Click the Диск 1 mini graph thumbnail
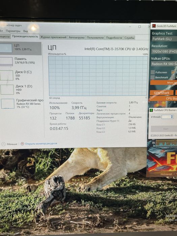 7,90
